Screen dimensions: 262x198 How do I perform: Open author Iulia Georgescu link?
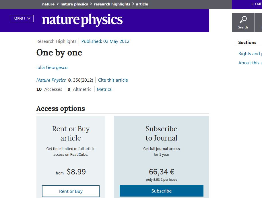[x=52, y=68]
